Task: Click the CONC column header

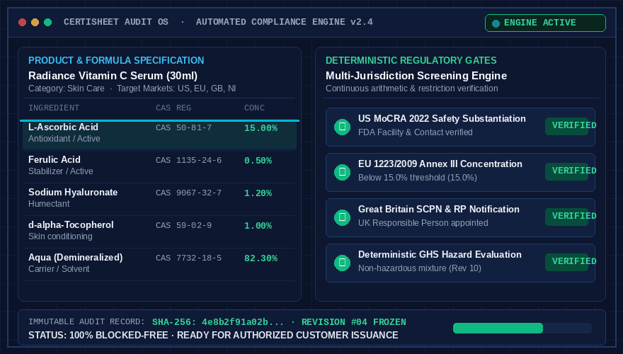Action: pos(254,108)
